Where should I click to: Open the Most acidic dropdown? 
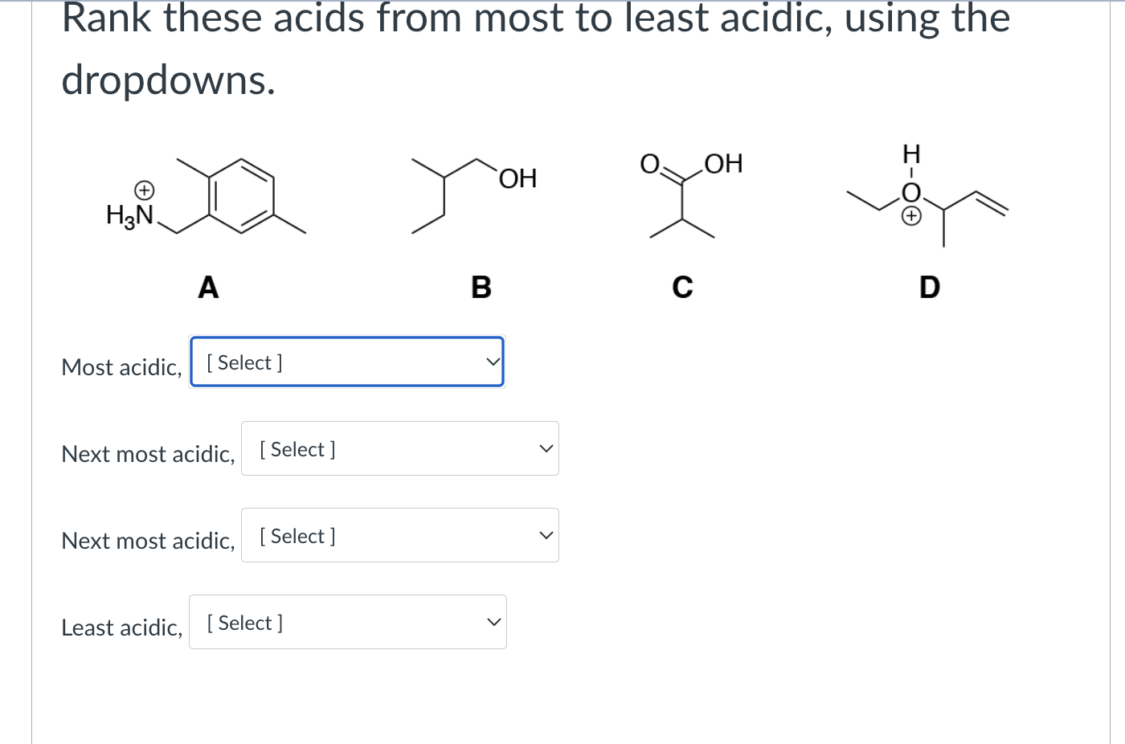point(347,362)
